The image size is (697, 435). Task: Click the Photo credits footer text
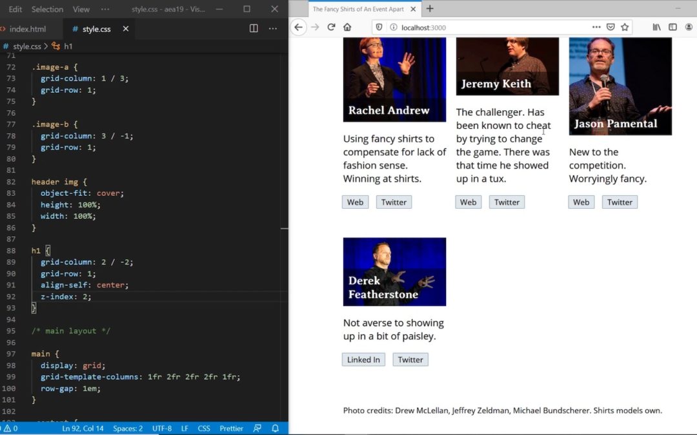(x=502, y=411)
